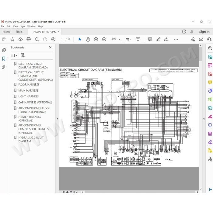
Task: Close the TADJ90-EN-00_Circ document tab
Action: pos(59,32)
